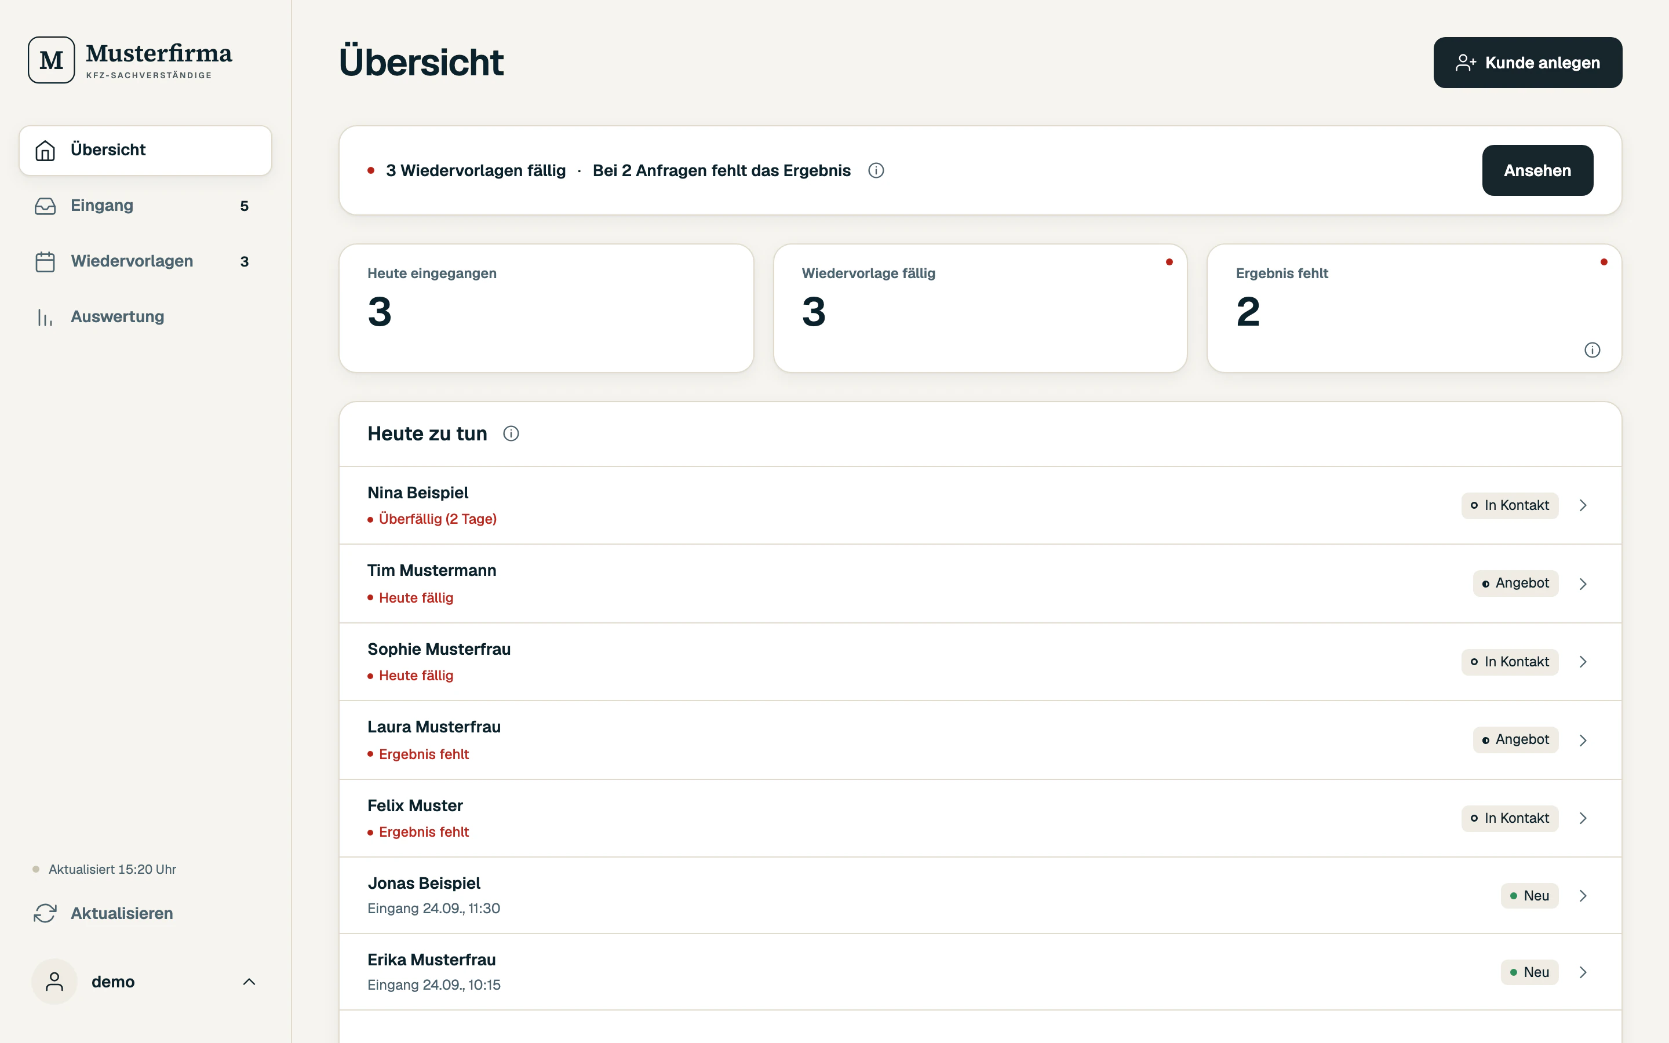The height and width of the screenshot is (1043, 1669).
Task: Open Tim Mustermann row via its chevron
Action: (1583, 584)
